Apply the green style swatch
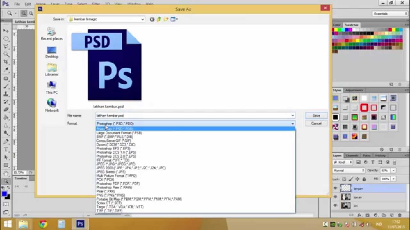 coord(355,117)
